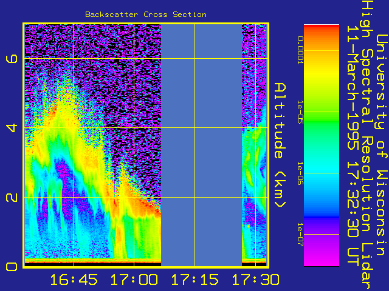Click the data strip near 17:30

click(x=255, y=145)
